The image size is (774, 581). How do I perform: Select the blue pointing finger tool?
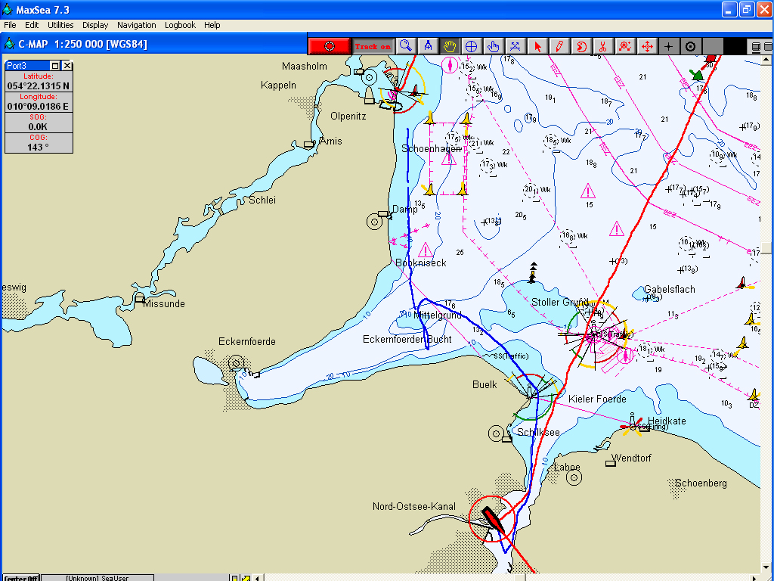493,46
